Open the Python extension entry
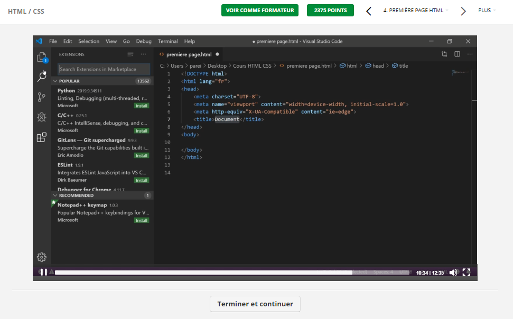Screen dimensions: 513x319 pos(102,98)
